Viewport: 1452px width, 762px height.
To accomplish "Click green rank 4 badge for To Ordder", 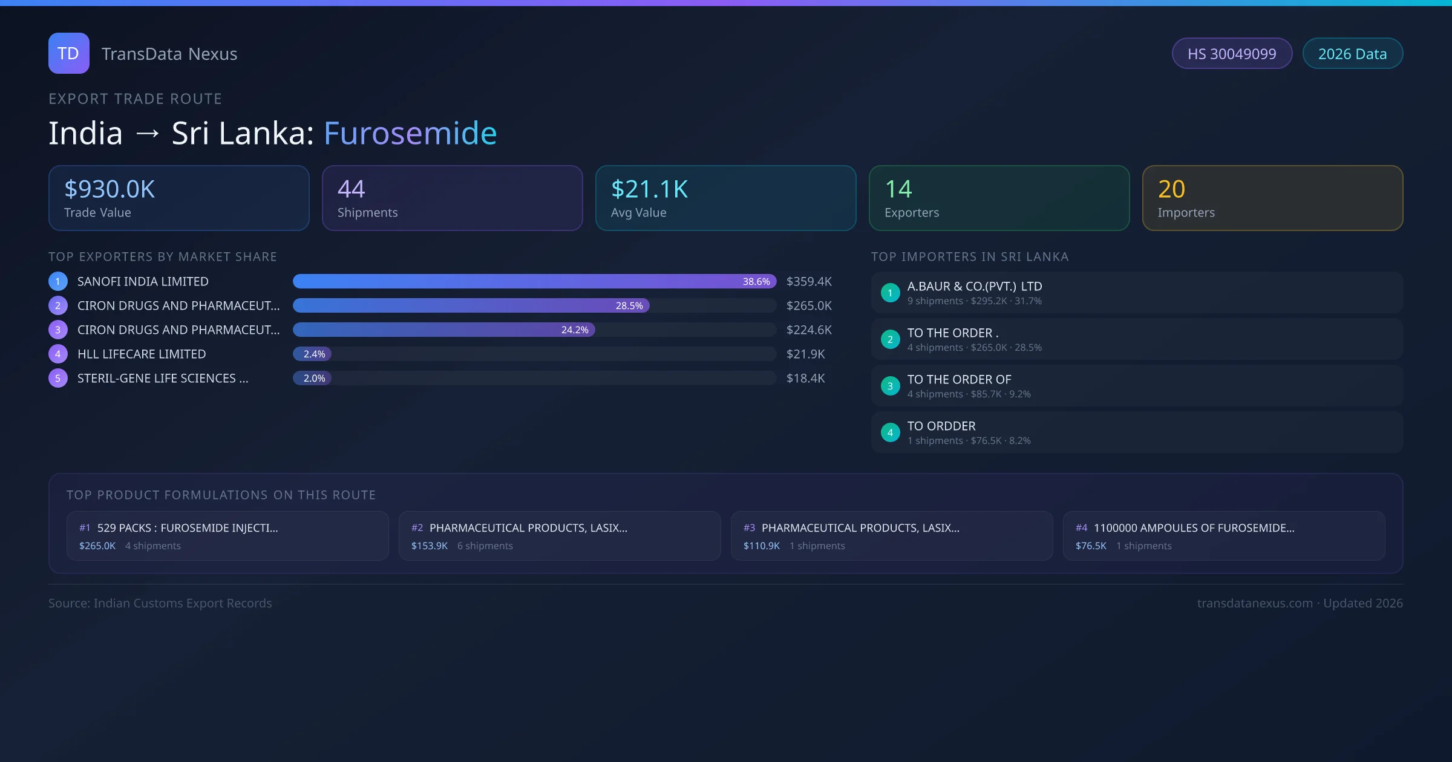I will 890,432.
